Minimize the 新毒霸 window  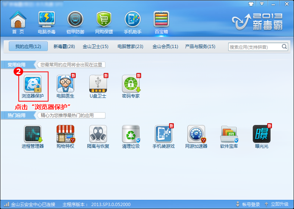[x=273, y=4]
